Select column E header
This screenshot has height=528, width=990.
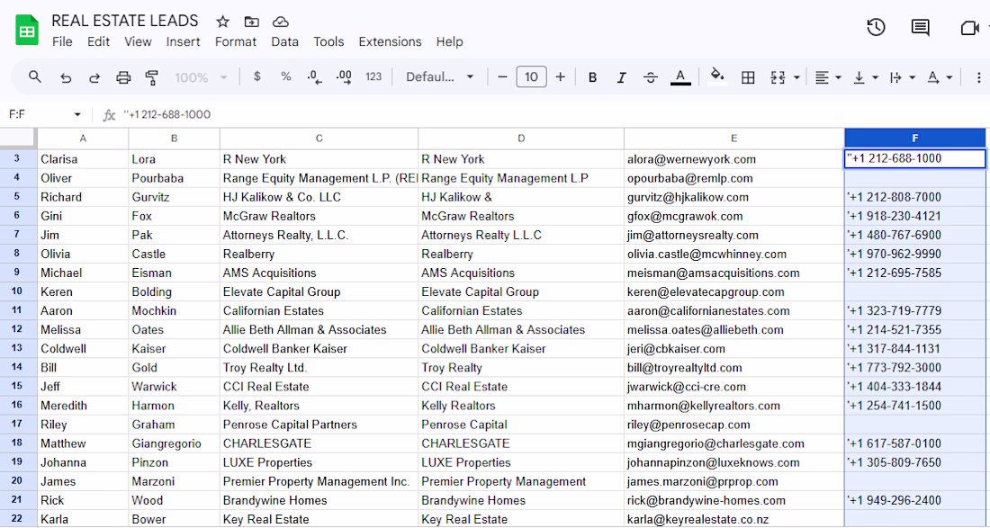(733, 139)
